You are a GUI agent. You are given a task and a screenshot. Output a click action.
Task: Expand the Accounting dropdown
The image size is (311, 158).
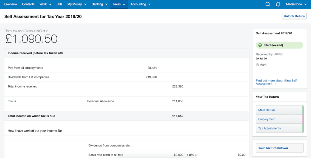[x=140, y=4]
